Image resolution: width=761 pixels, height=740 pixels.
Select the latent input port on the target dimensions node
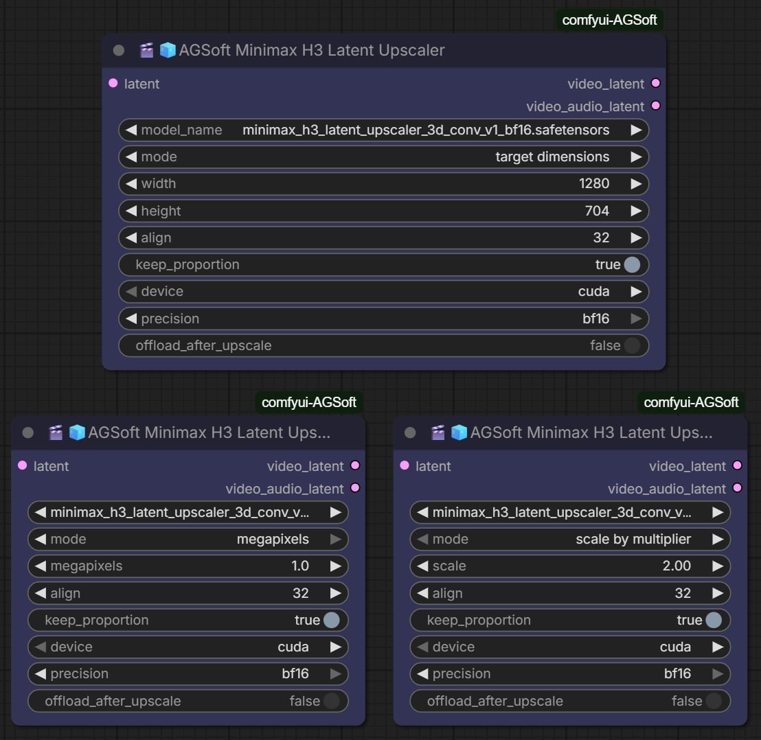click(113, 84)
